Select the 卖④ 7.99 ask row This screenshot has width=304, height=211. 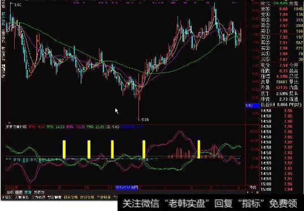(x=282, y=15)
